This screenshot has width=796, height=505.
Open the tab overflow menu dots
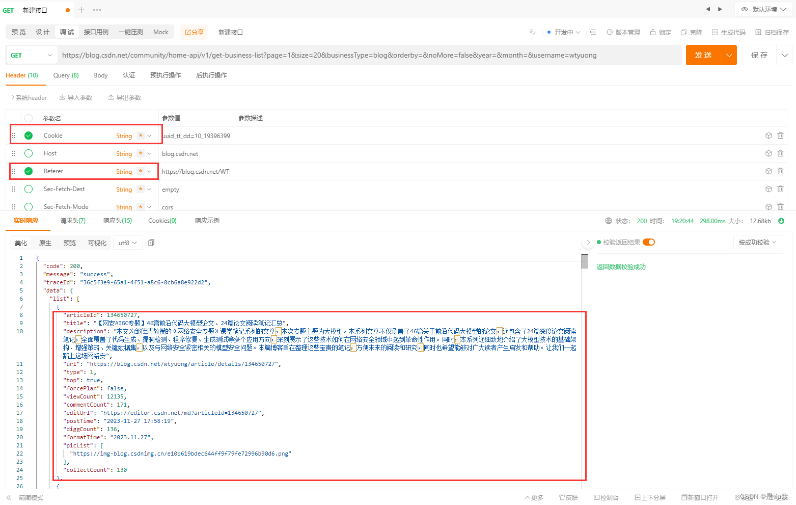97,10
